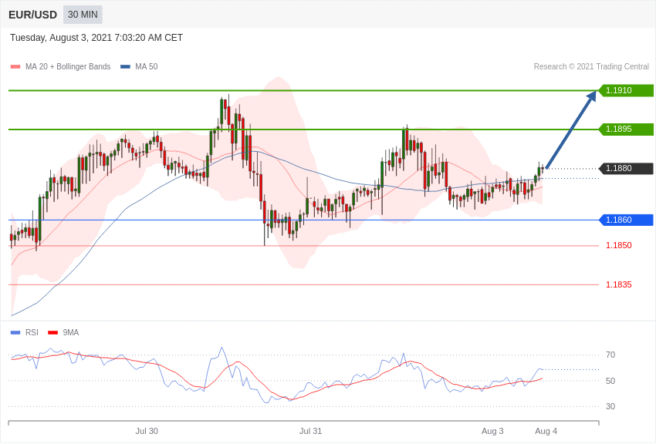Click the 1.1835 red support label
656x444 pixels.
pos(619,285)
